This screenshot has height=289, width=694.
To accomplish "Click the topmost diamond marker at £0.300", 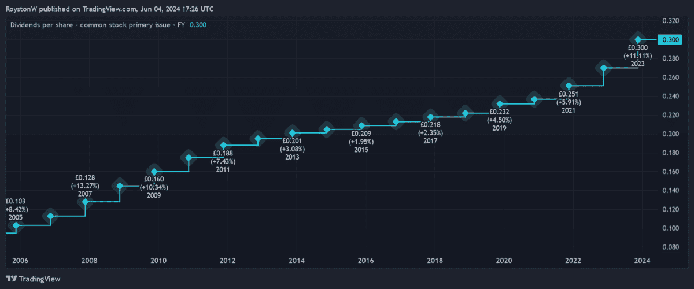I will [638, 39].
